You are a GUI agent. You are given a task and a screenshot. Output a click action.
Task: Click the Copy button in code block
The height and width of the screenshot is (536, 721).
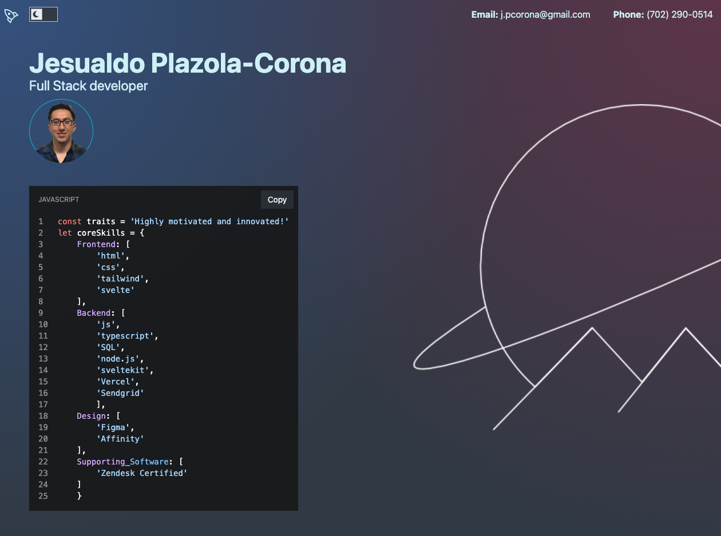pyautogui.click(x=277, y=200)
